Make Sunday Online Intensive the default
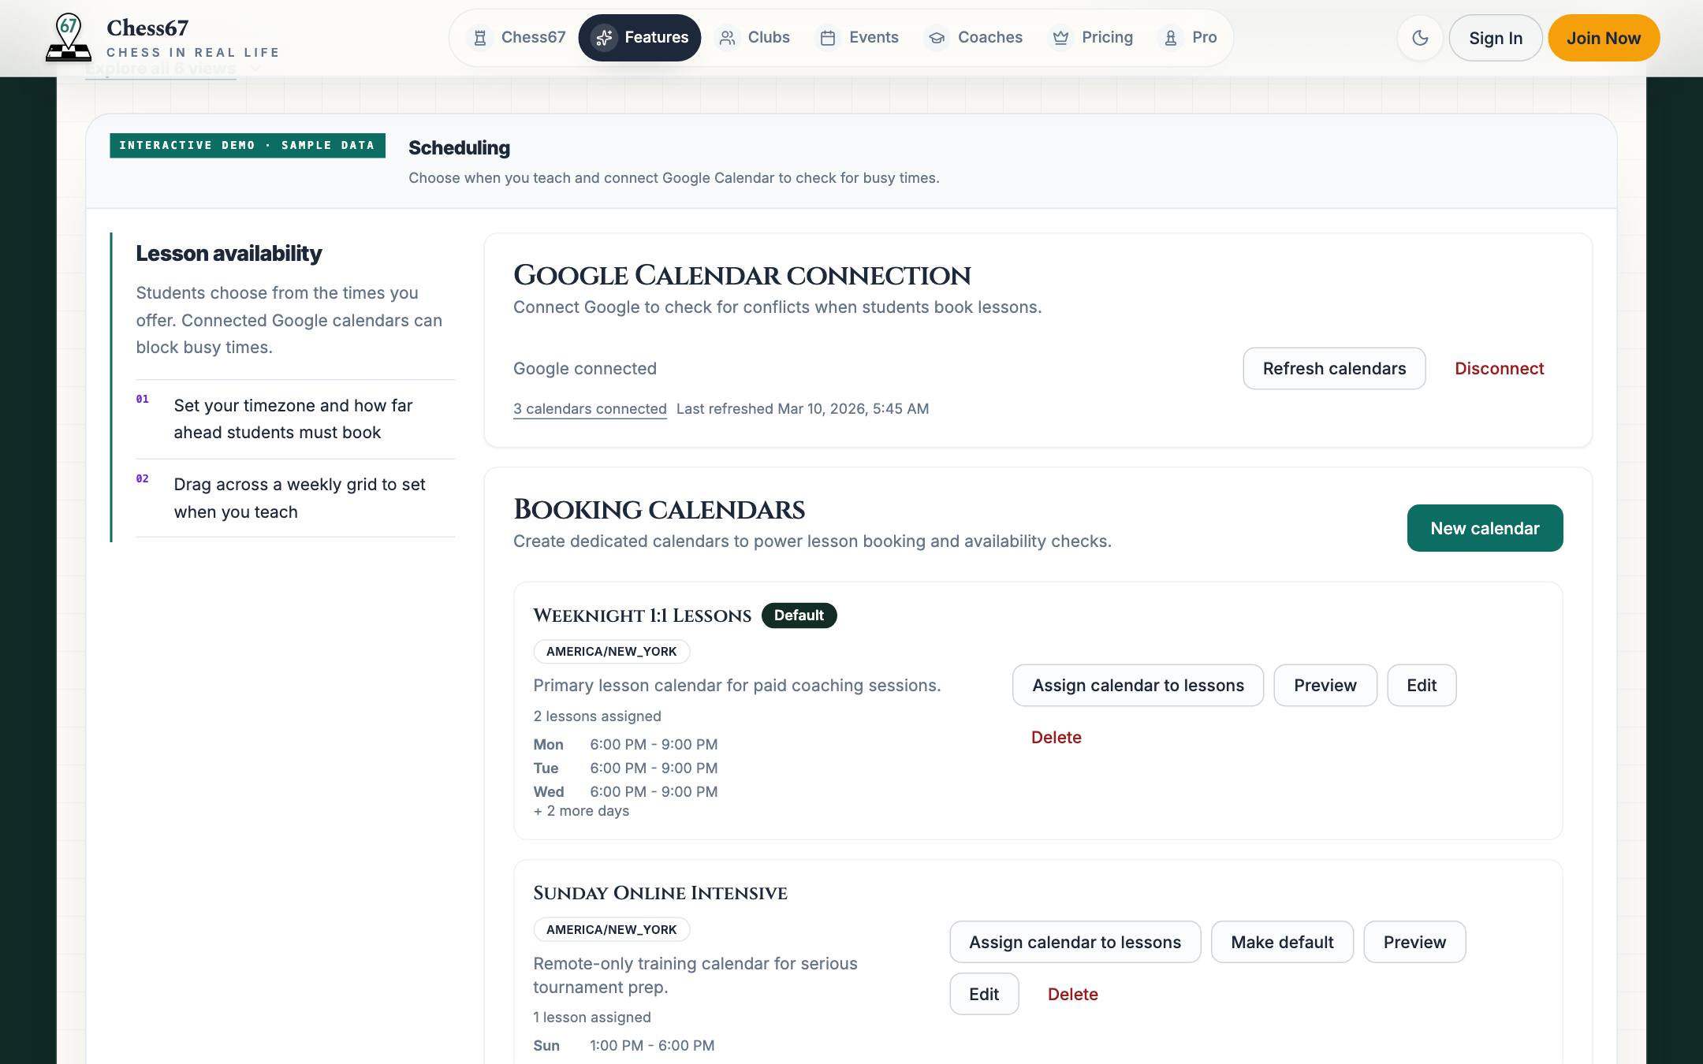This screenshot has width=1703, height=1064. pyautogui.click(x=1282, y=942)
